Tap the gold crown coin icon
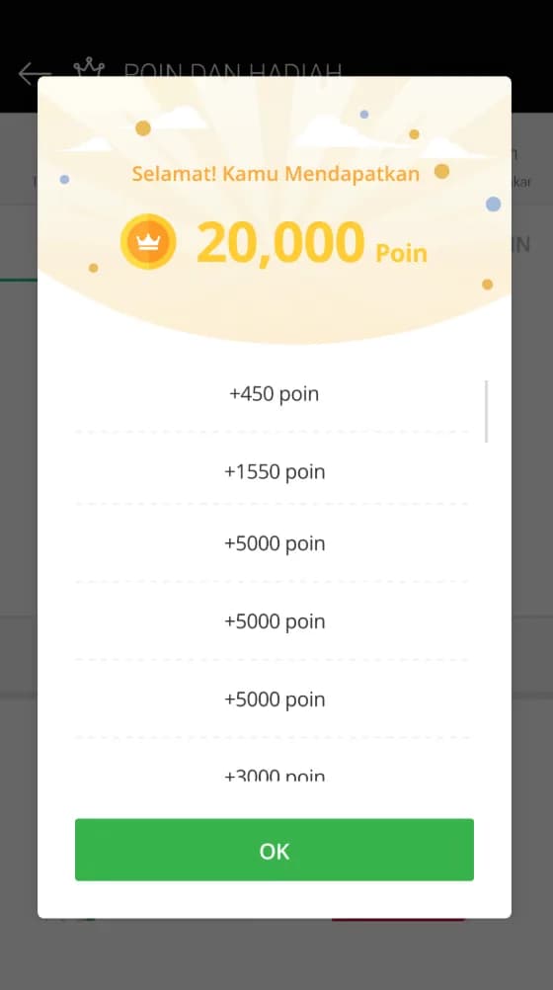 click(148, 242)
